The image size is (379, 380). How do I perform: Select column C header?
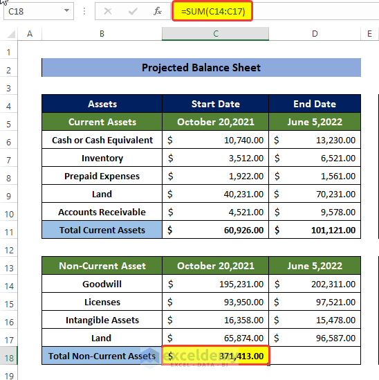[215, 34]
